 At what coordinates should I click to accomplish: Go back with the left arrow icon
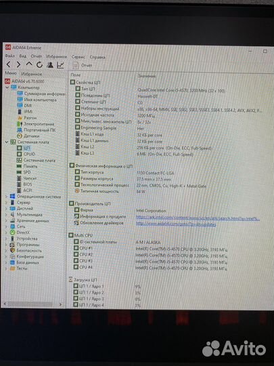pos(8,64)
